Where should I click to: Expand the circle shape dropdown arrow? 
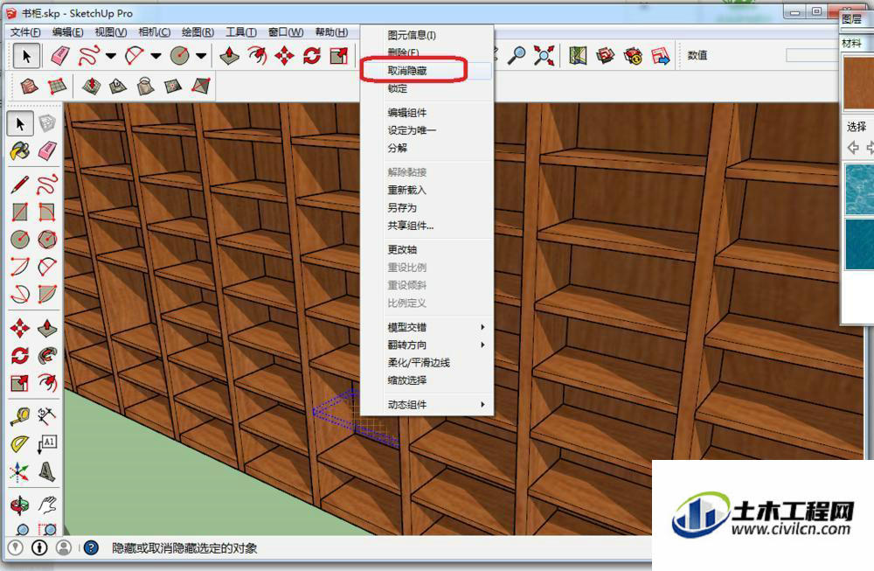tap(201, 56)
